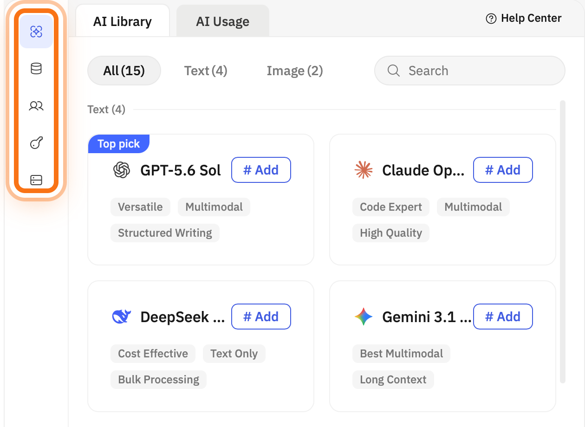Screen dimensions: 585x427
Task: Click the Bulk Processing tag
Action: coord(158,380)
